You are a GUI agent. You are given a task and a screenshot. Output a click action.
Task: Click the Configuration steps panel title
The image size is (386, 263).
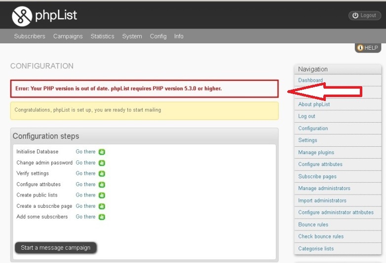[46, 136]
